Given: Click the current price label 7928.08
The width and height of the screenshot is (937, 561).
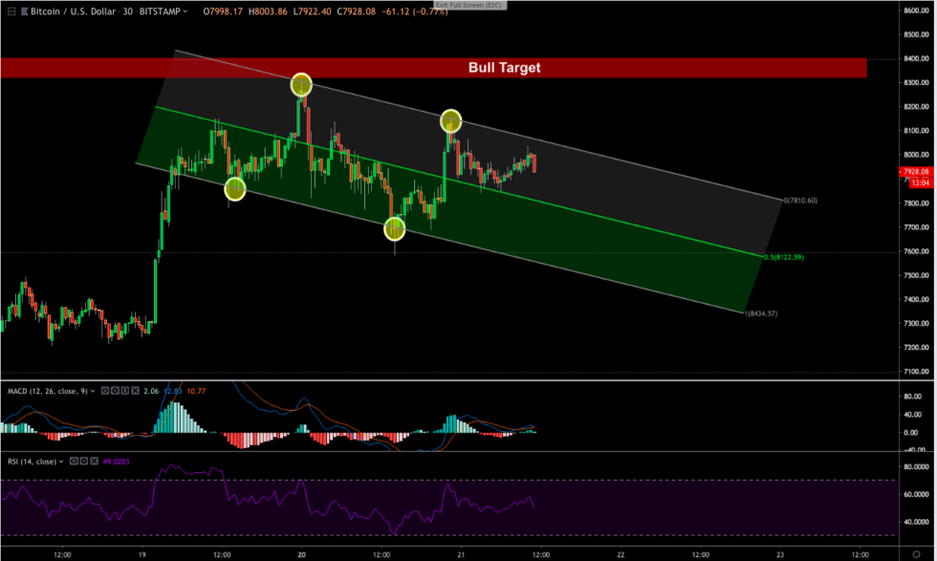Looking at the screenshot, I should point(915,172).
